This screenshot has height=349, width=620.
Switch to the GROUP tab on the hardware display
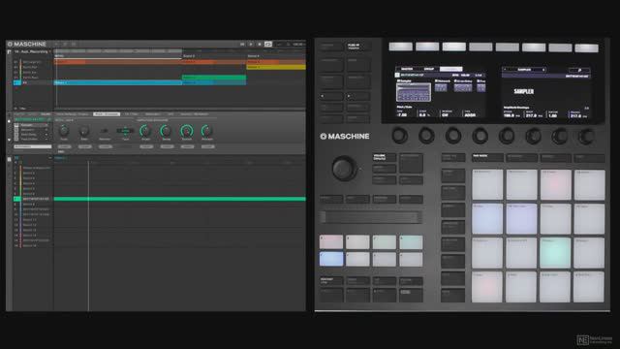click(x=429, y=69)
